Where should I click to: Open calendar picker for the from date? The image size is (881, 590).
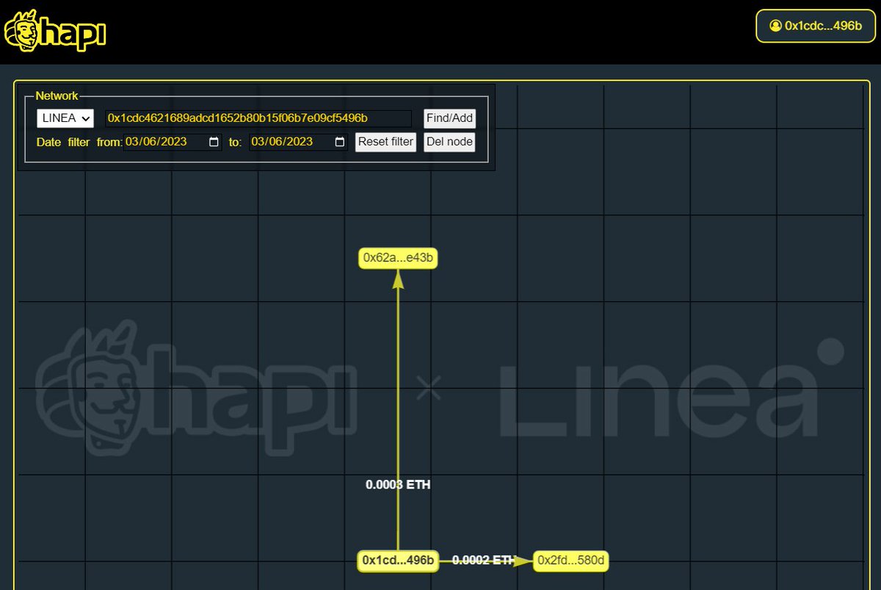click(x=214, y=142)
